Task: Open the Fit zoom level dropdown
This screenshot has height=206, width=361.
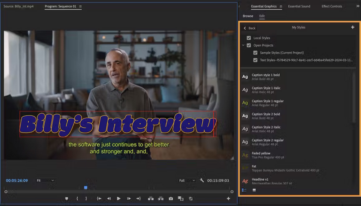Action: click(45, 180)
